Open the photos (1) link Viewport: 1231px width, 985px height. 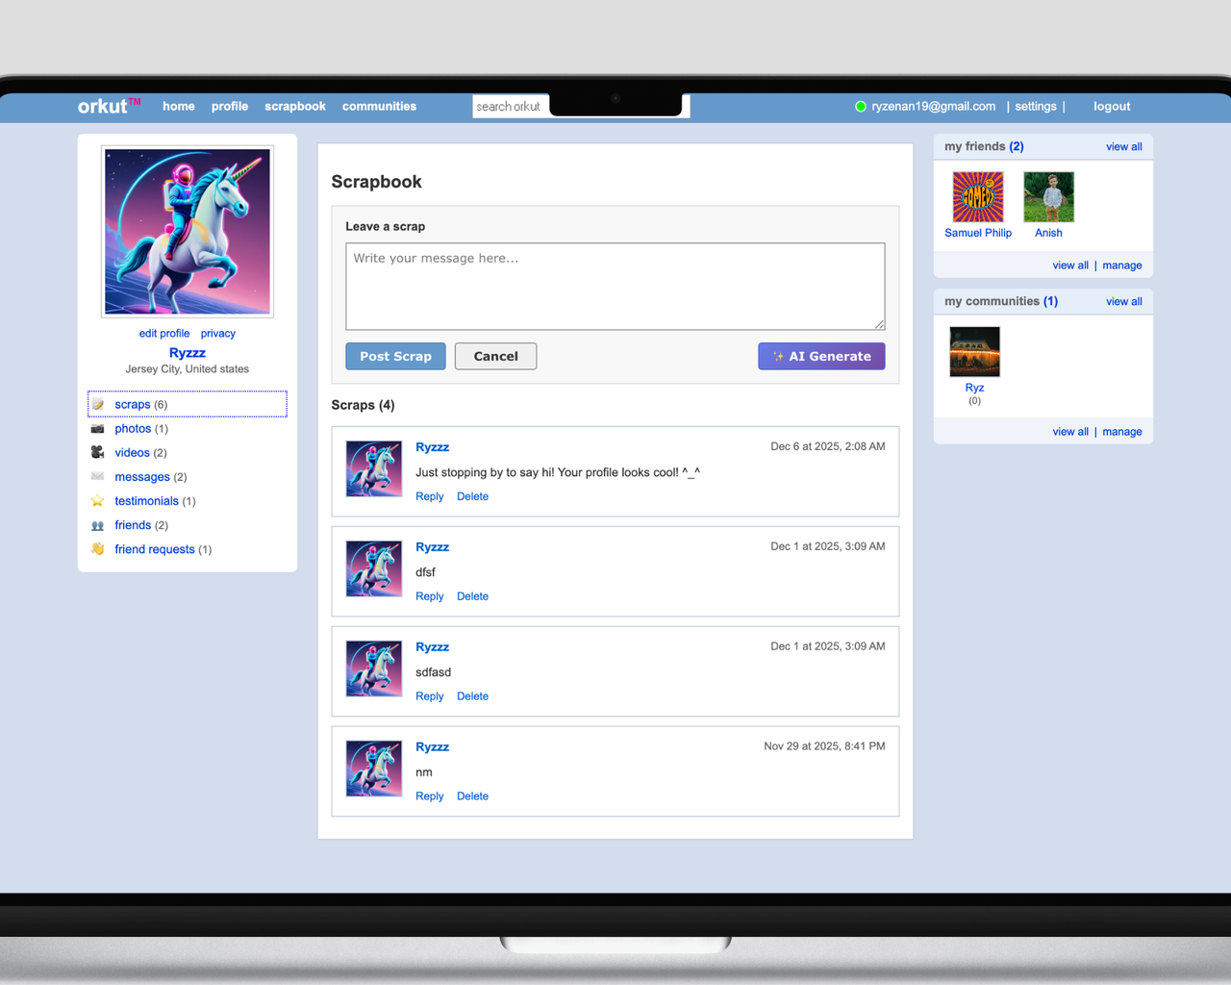coord(141,429)
